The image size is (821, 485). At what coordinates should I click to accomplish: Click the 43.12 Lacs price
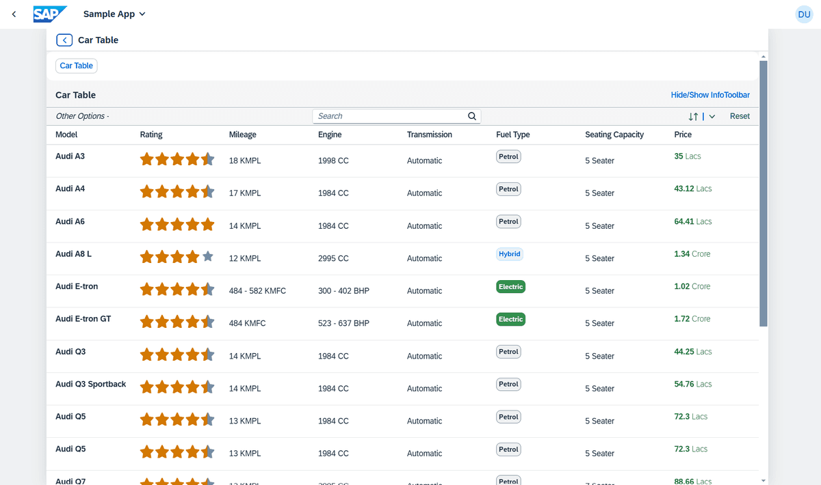(x=693, y=189)
